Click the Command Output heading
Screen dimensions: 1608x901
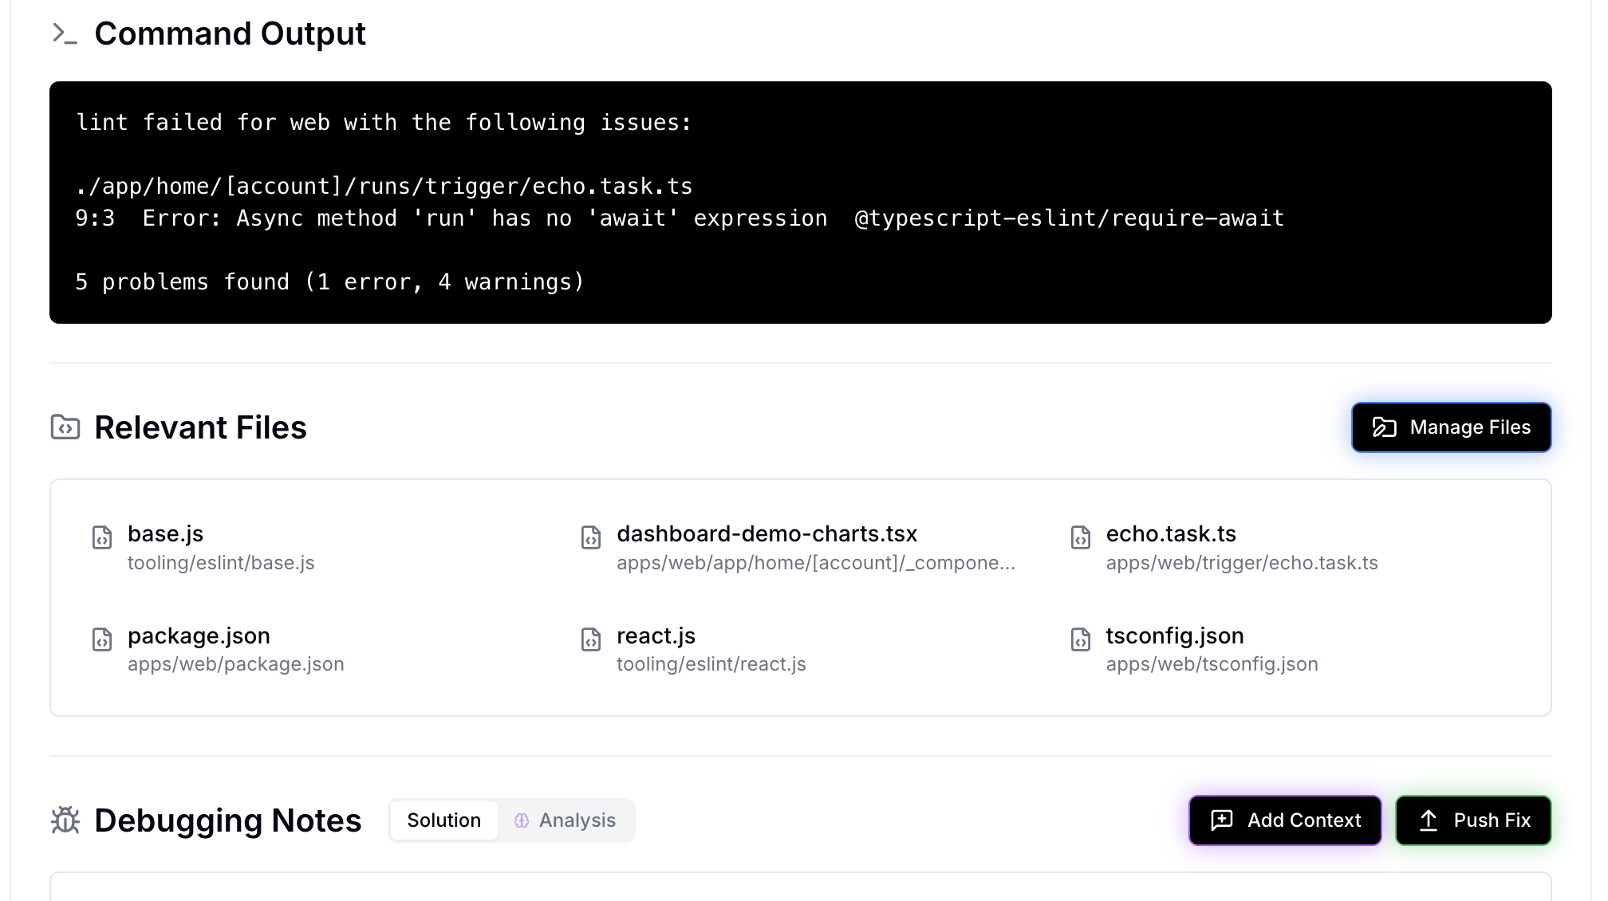(230, 33)
